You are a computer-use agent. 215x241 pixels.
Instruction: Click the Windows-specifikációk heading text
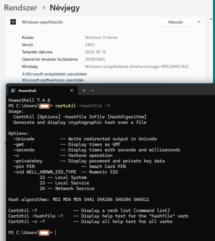tap(42, 22)
